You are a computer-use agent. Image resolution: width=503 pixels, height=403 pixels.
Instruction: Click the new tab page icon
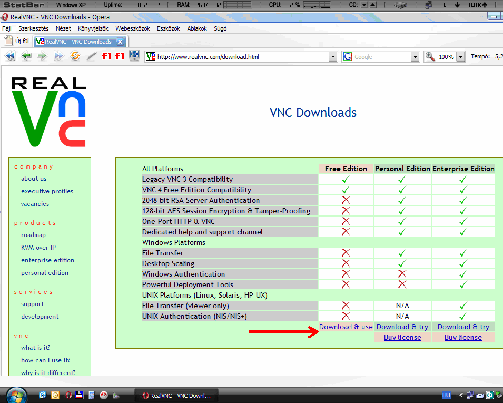8,41
